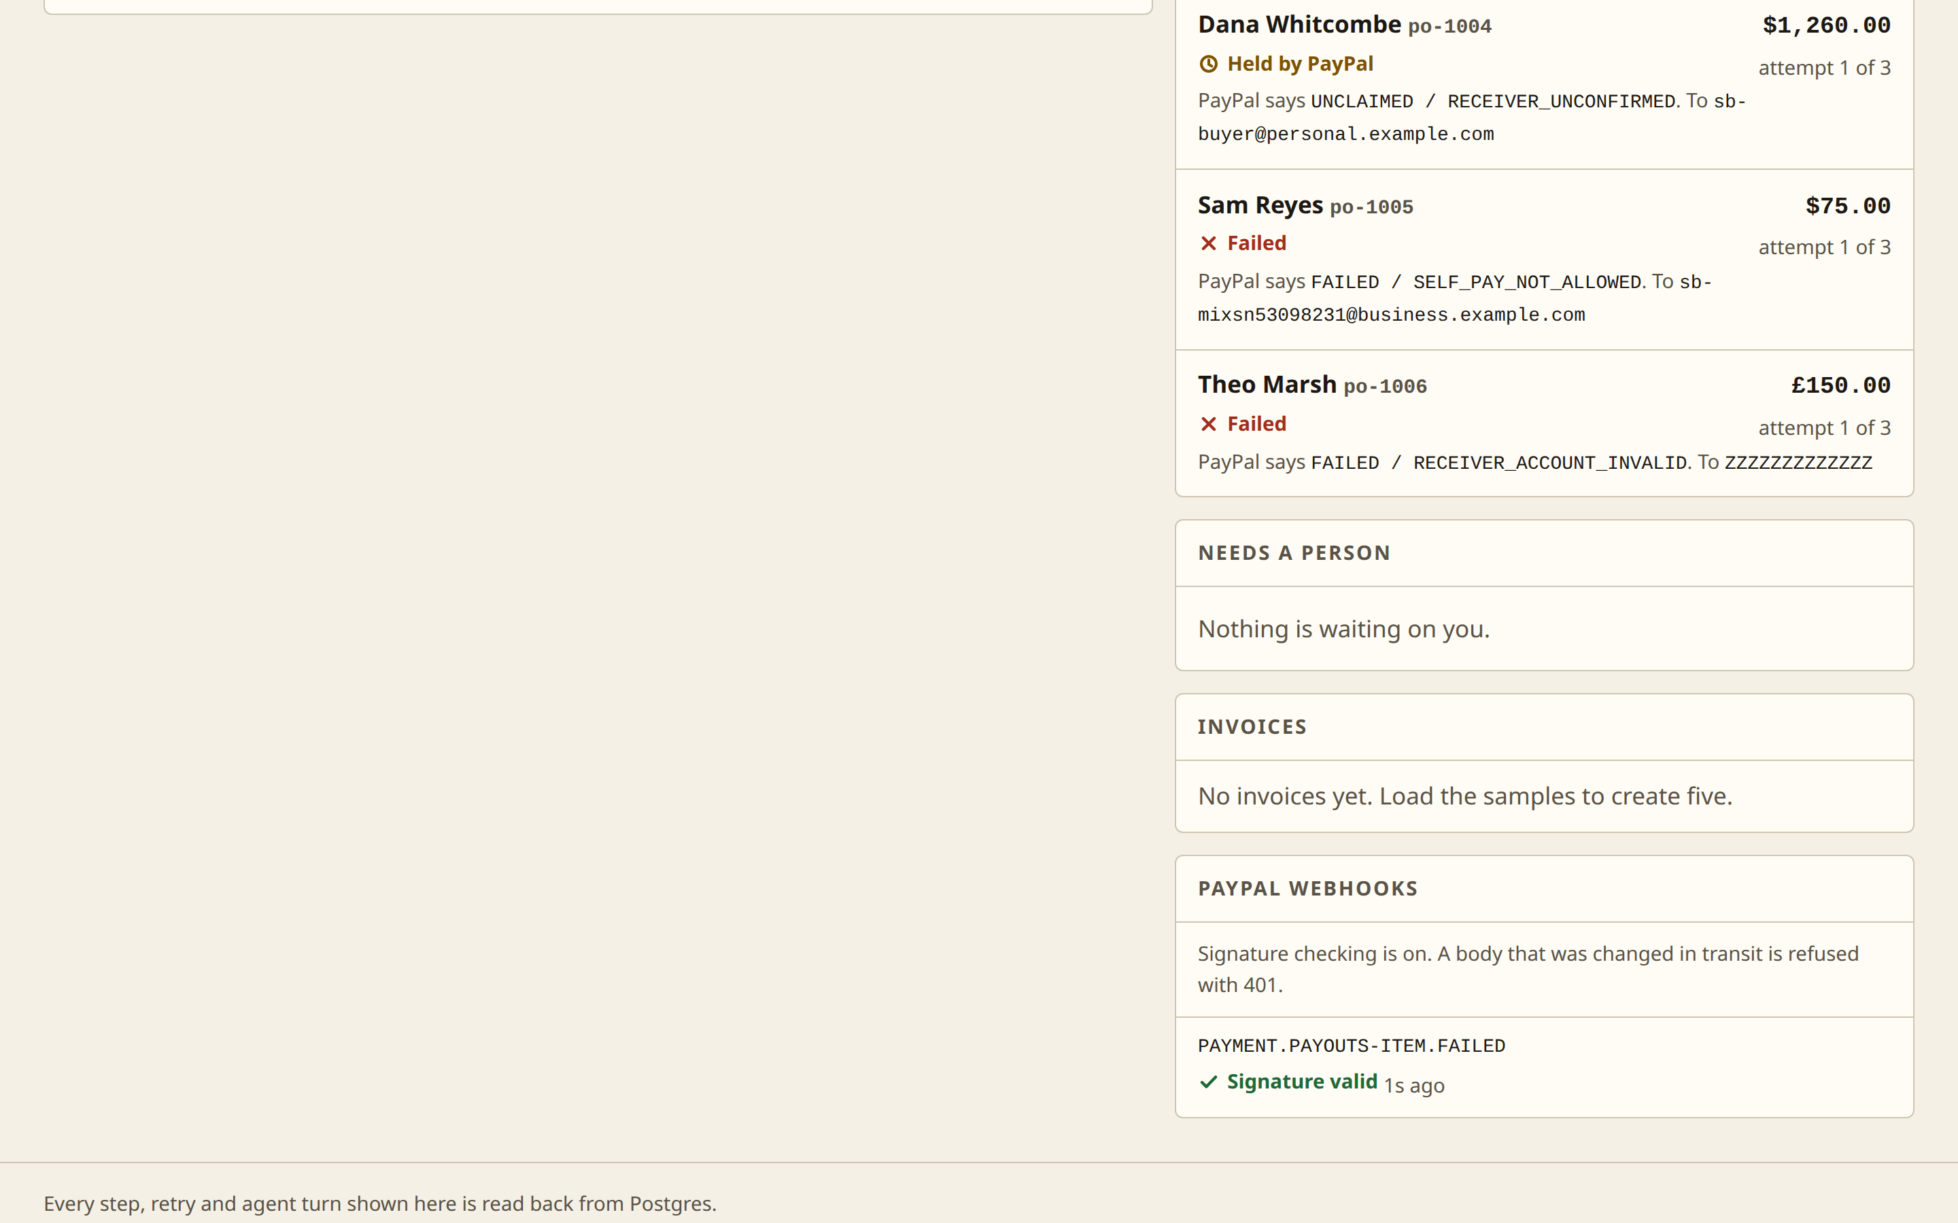Click the clock icon beside Held by PayPal

pyautogui.click(x=1208, y=64)
